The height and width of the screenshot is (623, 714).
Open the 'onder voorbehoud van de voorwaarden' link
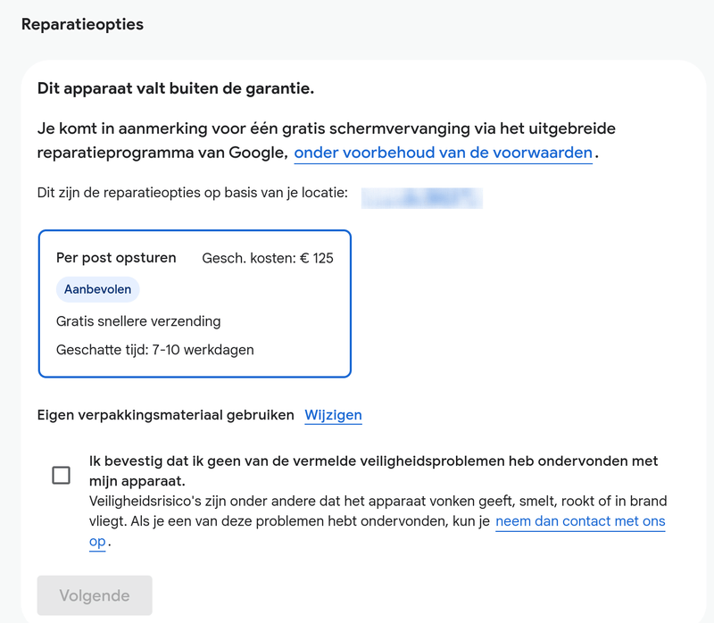(x=443, y=153)
